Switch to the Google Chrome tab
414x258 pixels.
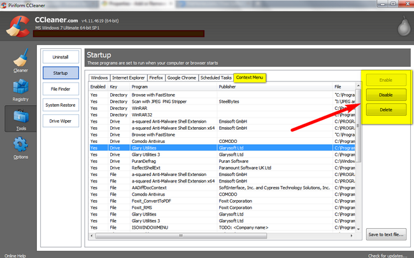click(x=182, y=78)
